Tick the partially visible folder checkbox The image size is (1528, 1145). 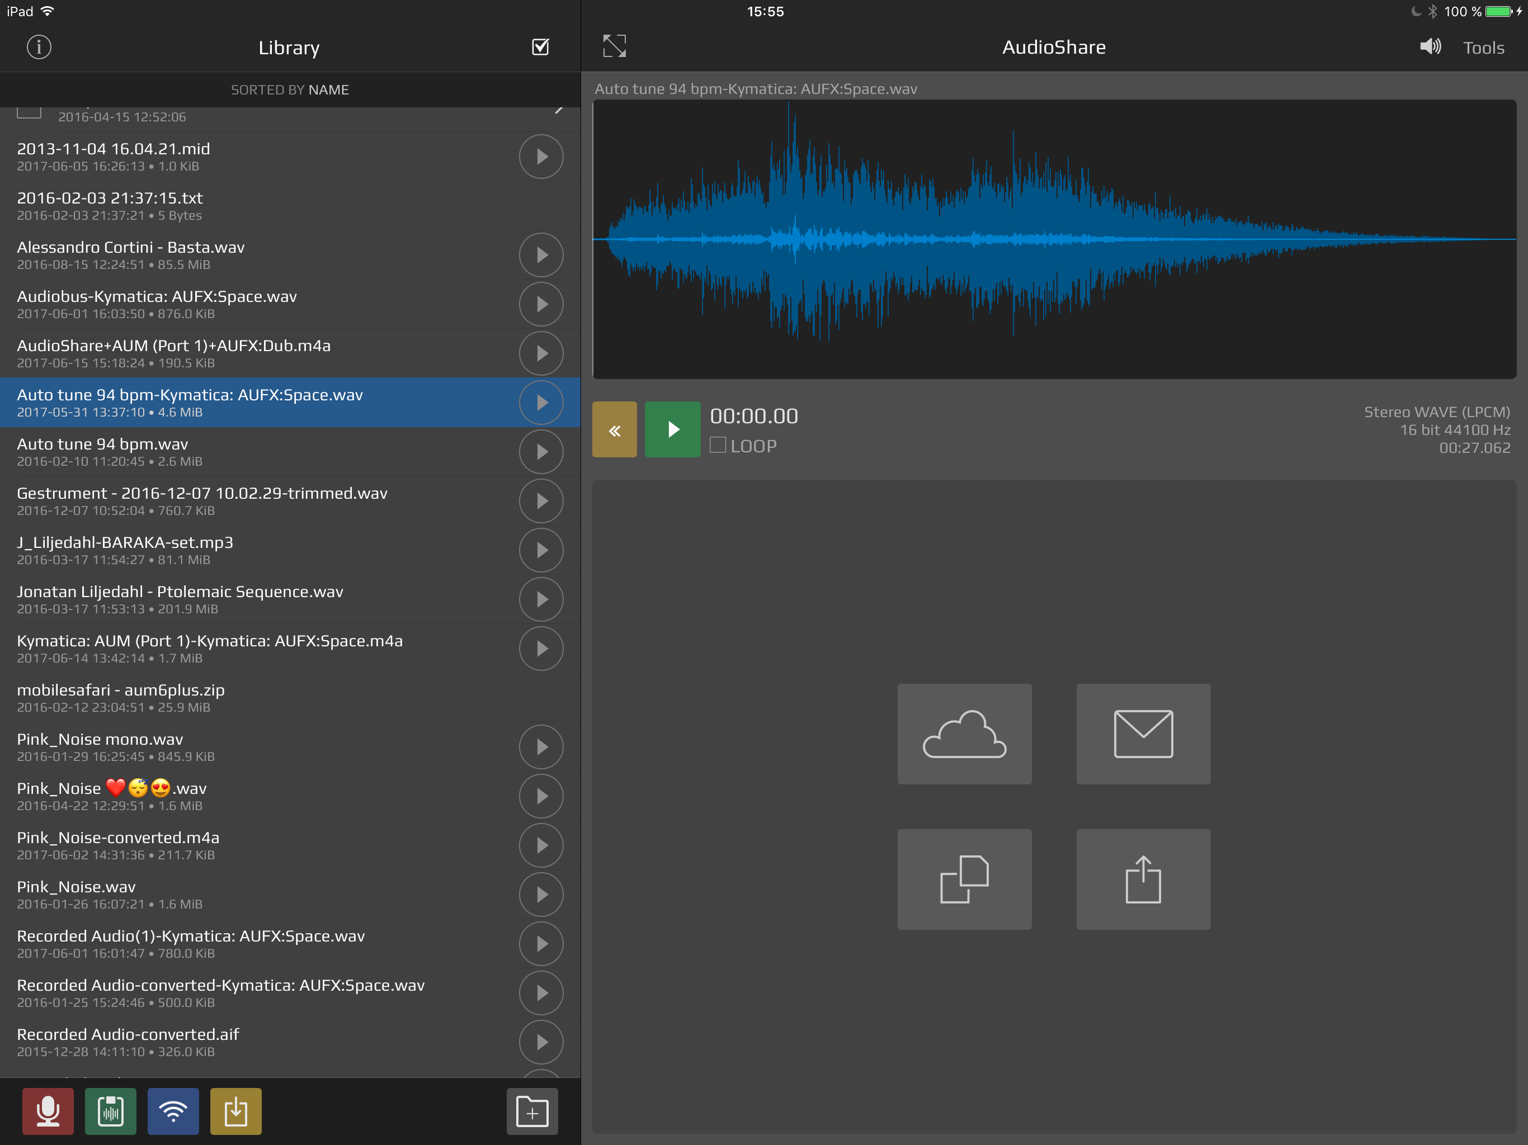pos(29,111)
